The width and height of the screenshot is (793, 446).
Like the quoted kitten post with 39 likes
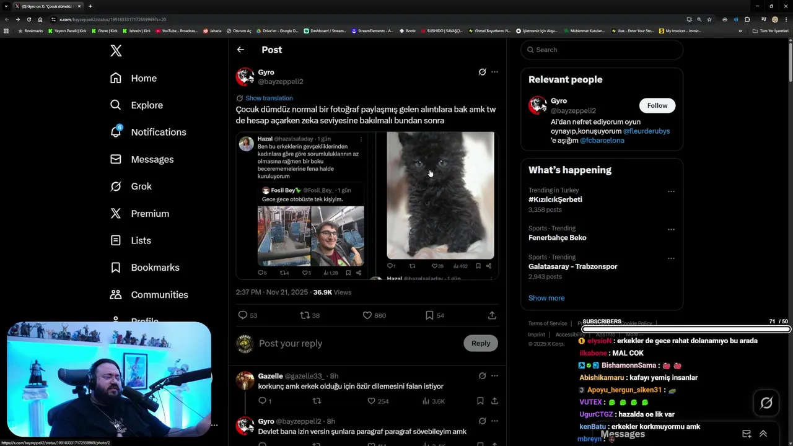pyautogui.click(x=437, y=266)
